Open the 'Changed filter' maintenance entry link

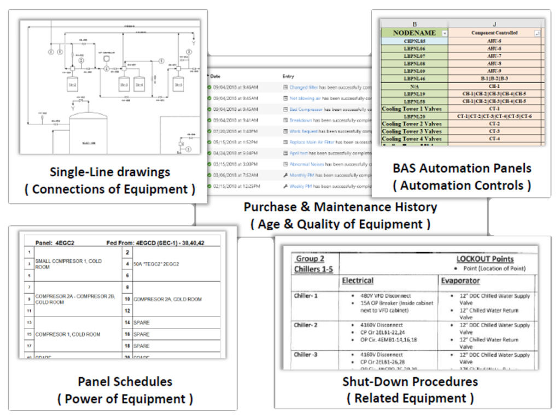click(304, 87)
